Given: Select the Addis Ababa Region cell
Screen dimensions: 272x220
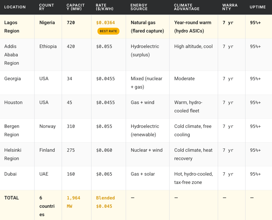Looking at the screenshot, I should (x=12, y=55).
